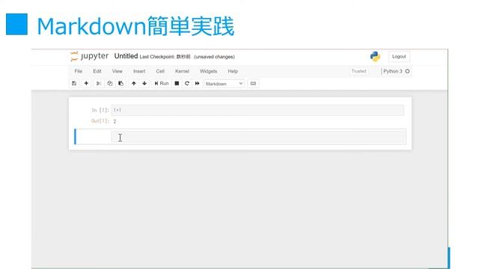Click the first code cell containing 1+1
Viewport: 479px width, 269px height.
(x=257, y=110)
